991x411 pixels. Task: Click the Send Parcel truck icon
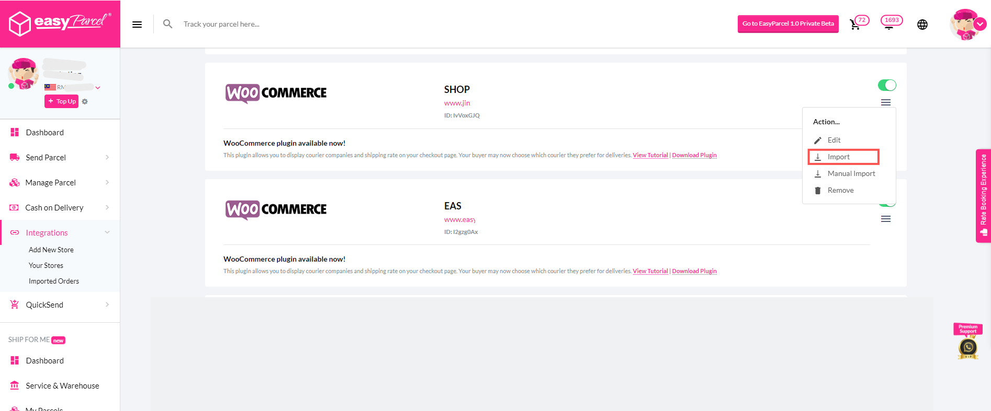(15, 157)
